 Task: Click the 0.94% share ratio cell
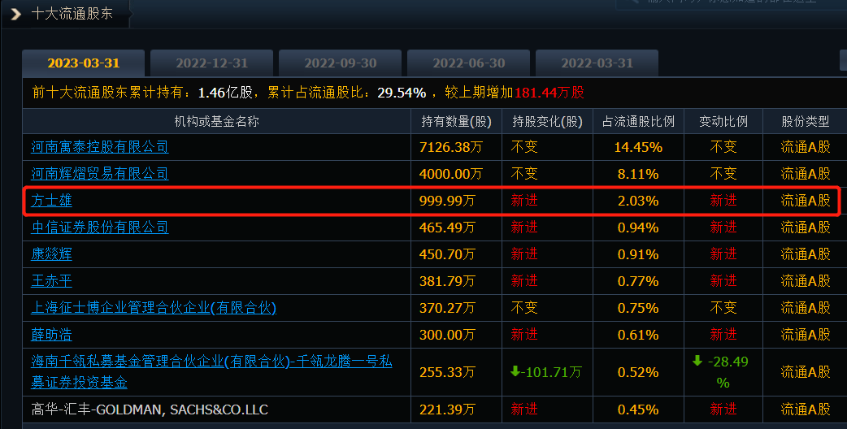click(638, 227)
